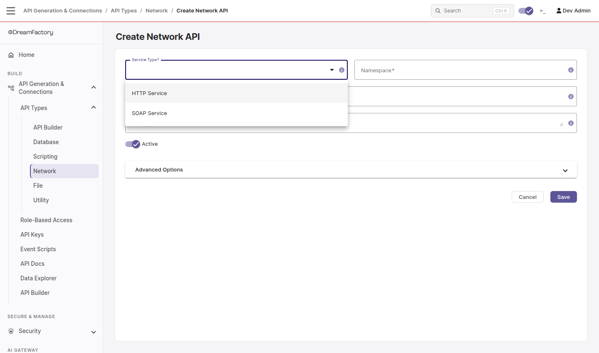
Task: Show Namespace info tooltip icon
Action: 571,70
